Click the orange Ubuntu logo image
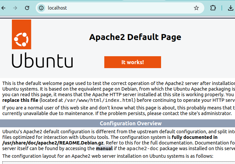The image size is (235, 164). coord(21,34)
